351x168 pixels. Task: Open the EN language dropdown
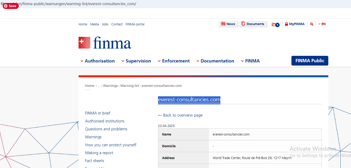point(322,24)
